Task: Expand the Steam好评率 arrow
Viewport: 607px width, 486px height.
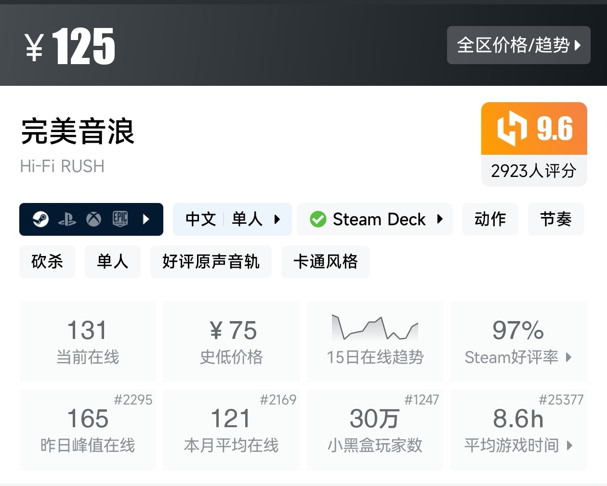Action: click(569, 357)
